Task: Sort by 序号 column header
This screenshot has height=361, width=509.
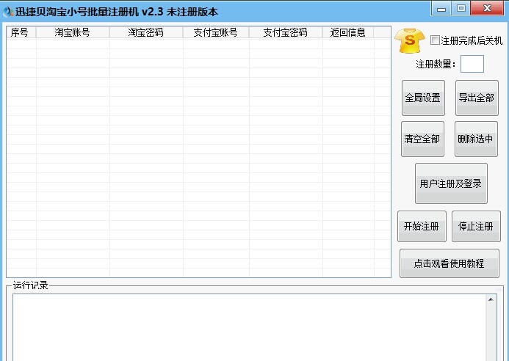Action: coord(21,32)
